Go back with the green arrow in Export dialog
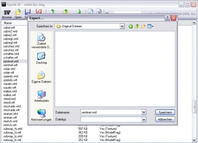 (x=131, y=26)
